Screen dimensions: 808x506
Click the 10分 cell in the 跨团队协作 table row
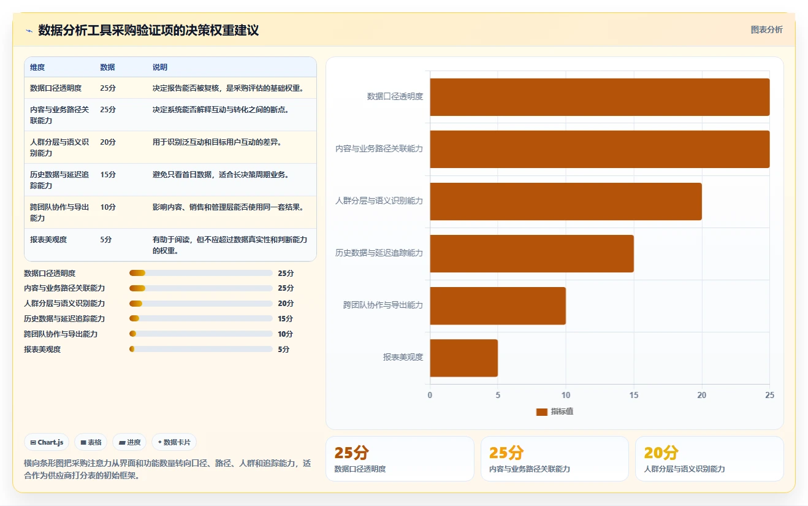(108, 207)
